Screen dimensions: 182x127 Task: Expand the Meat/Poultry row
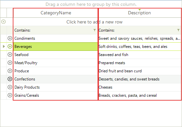10,63
